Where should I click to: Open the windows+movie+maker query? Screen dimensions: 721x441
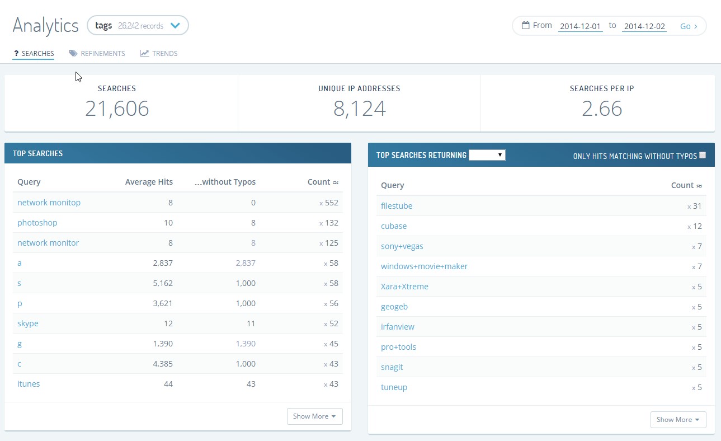tap(424, 266)
